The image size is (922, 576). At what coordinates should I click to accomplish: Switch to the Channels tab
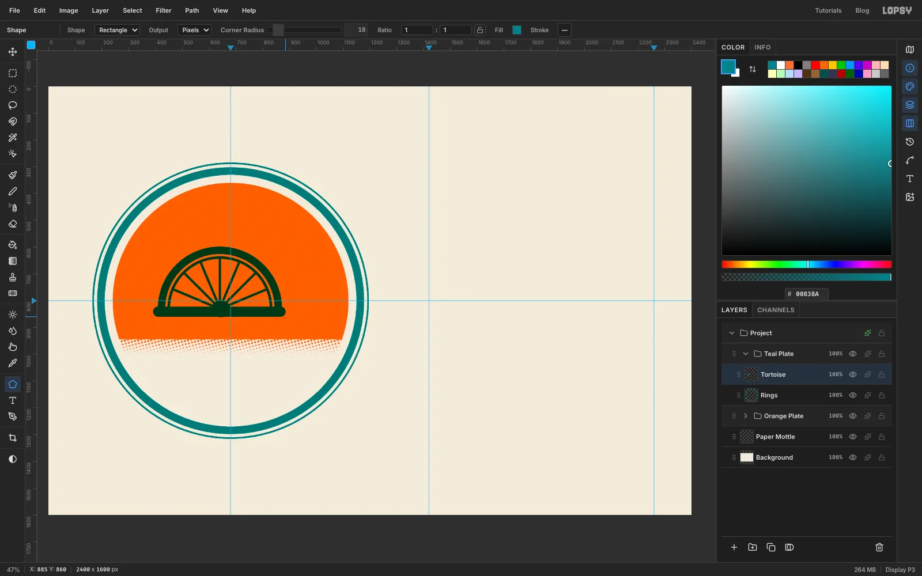[776, 310]
